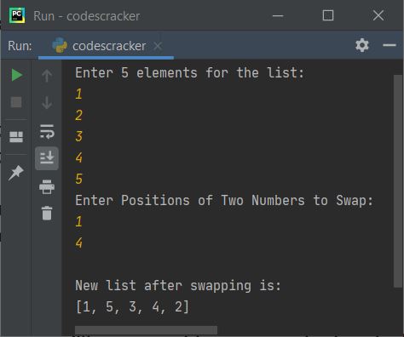This screenshot has height=337, width=404.
Task: Minimize the Run - codescracker window
Action: click(278, 15)
